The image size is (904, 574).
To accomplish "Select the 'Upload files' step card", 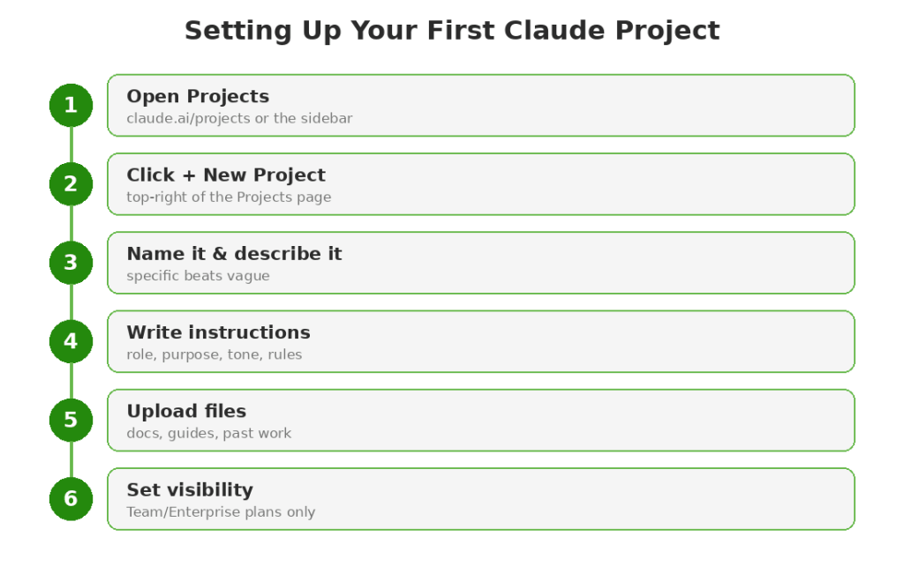I will (x=481, y=421).
